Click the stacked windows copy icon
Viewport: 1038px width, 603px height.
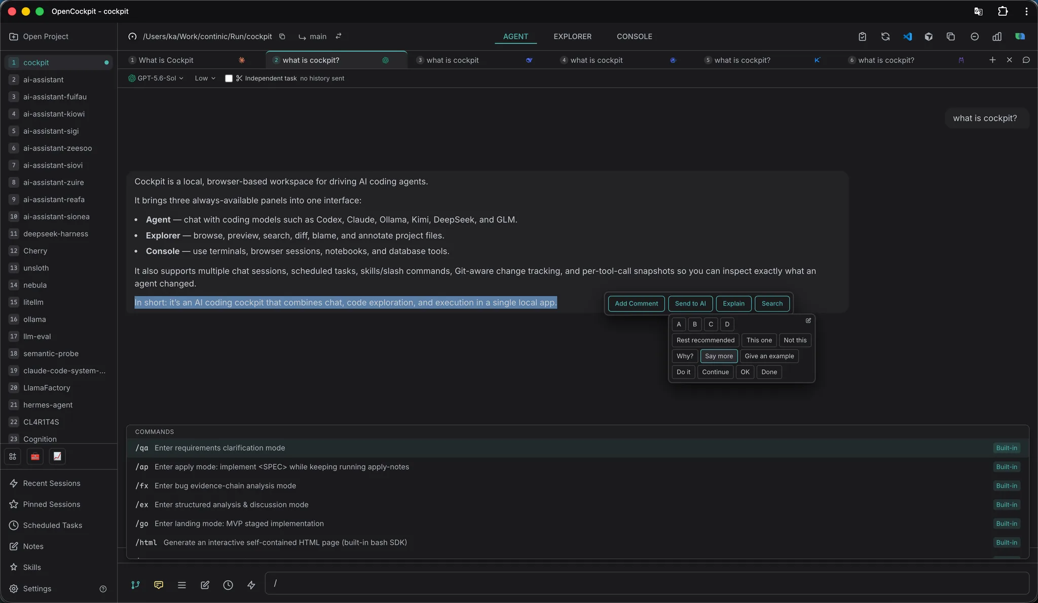point(951,36)
